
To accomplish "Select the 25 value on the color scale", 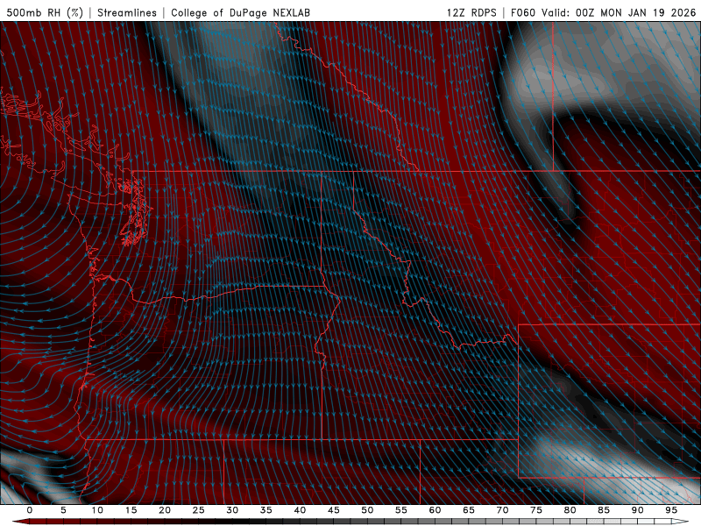I will 199,510.
